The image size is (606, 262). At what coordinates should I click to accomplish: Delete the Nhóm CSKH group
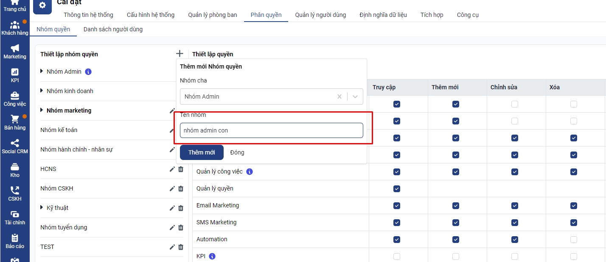point(181,188)
